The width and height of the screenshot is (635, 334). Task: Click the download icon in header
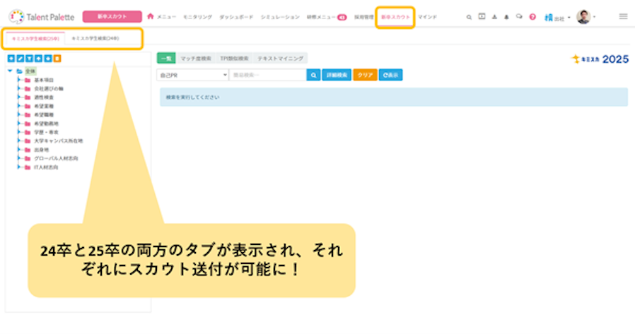[x=494, y=17]
